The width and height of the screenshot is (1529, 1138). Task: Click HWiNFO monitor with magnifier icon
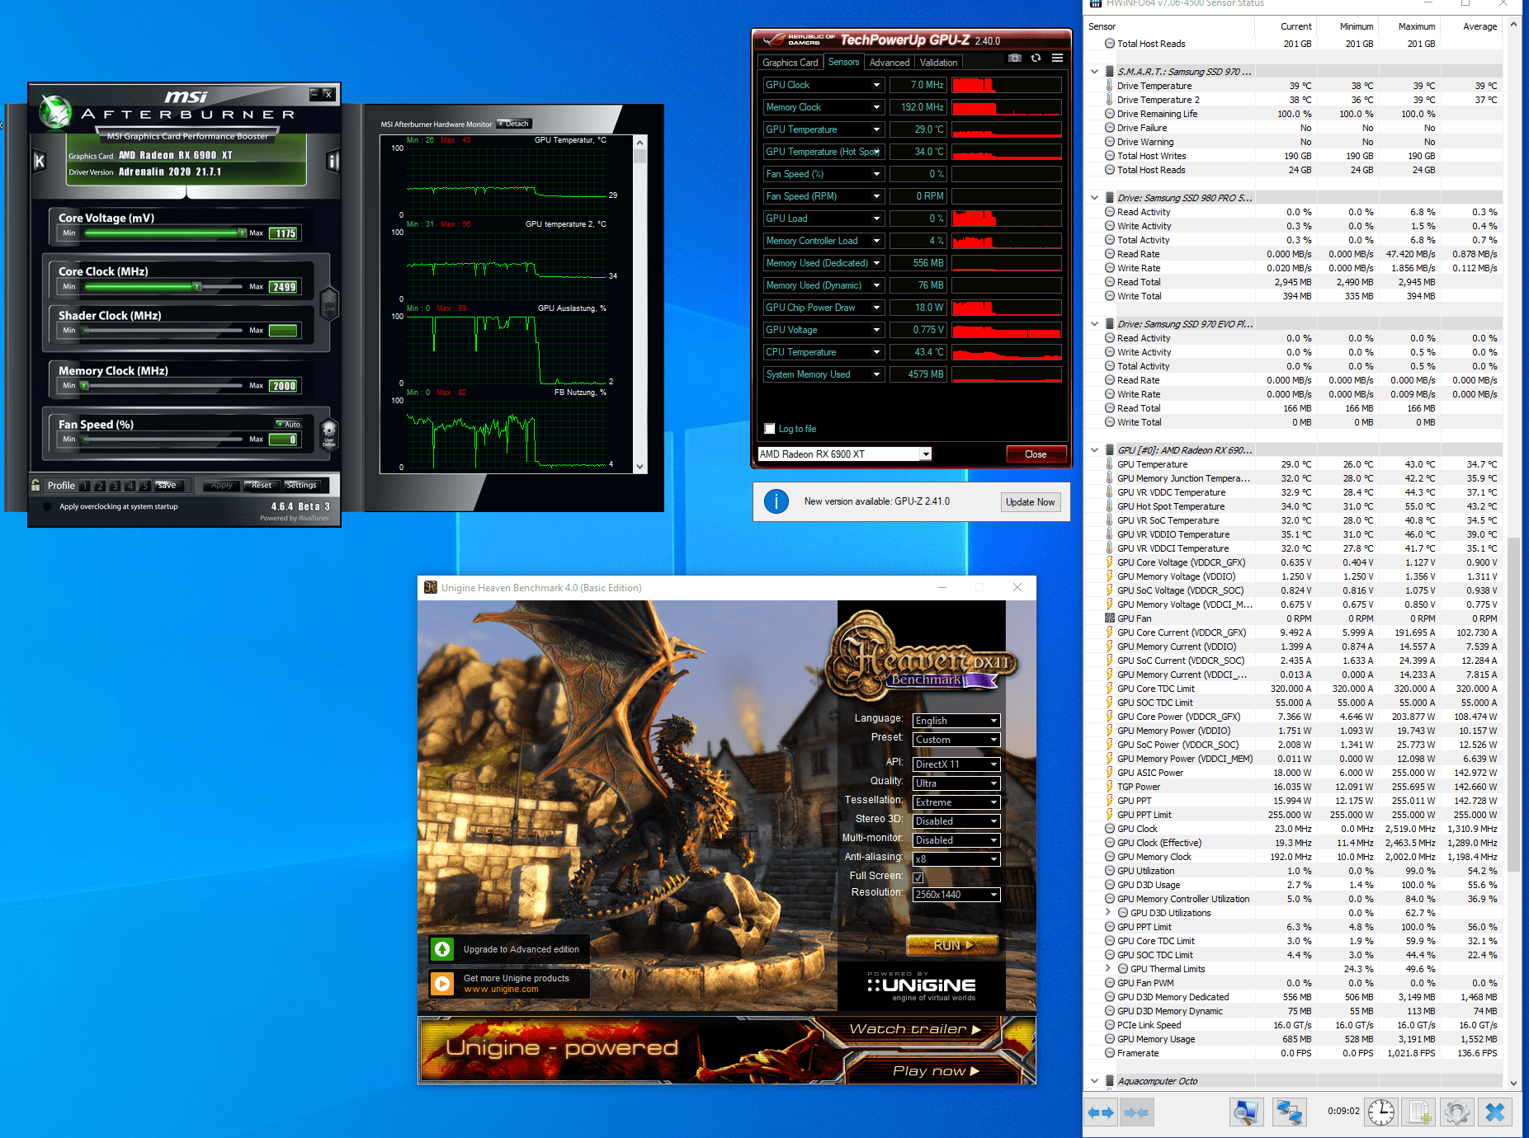1246,1112
